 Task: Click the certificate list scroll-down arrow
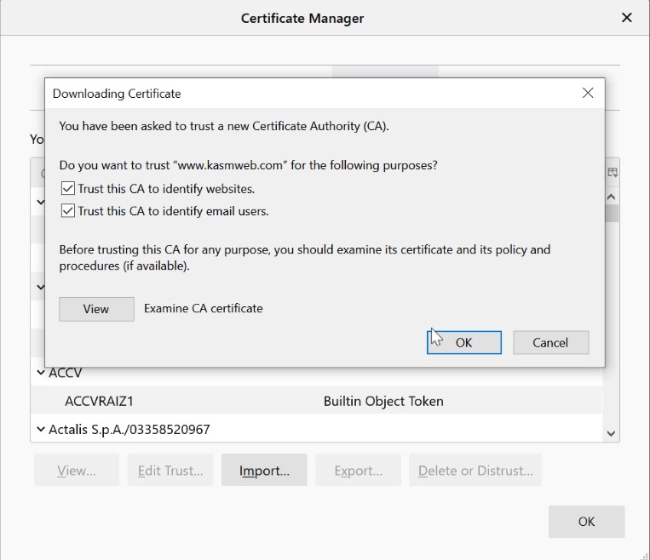(x=611, y=433)
